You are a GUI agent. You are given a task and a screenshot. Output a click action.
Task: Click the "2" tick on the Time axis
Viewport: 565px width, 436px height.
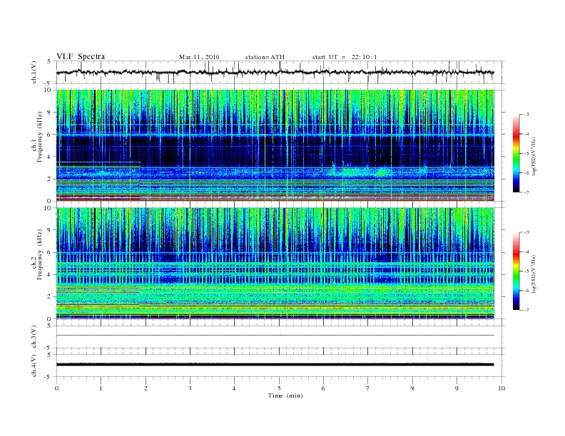point(146,388)
